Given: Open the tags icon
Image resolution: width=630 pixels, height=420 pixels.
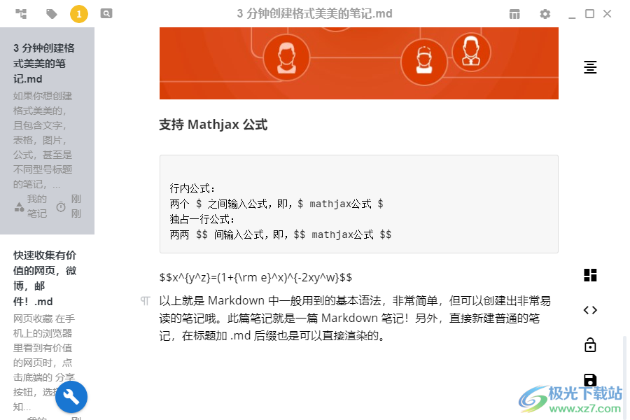Looking at the screenshot, I should [51, 14].
